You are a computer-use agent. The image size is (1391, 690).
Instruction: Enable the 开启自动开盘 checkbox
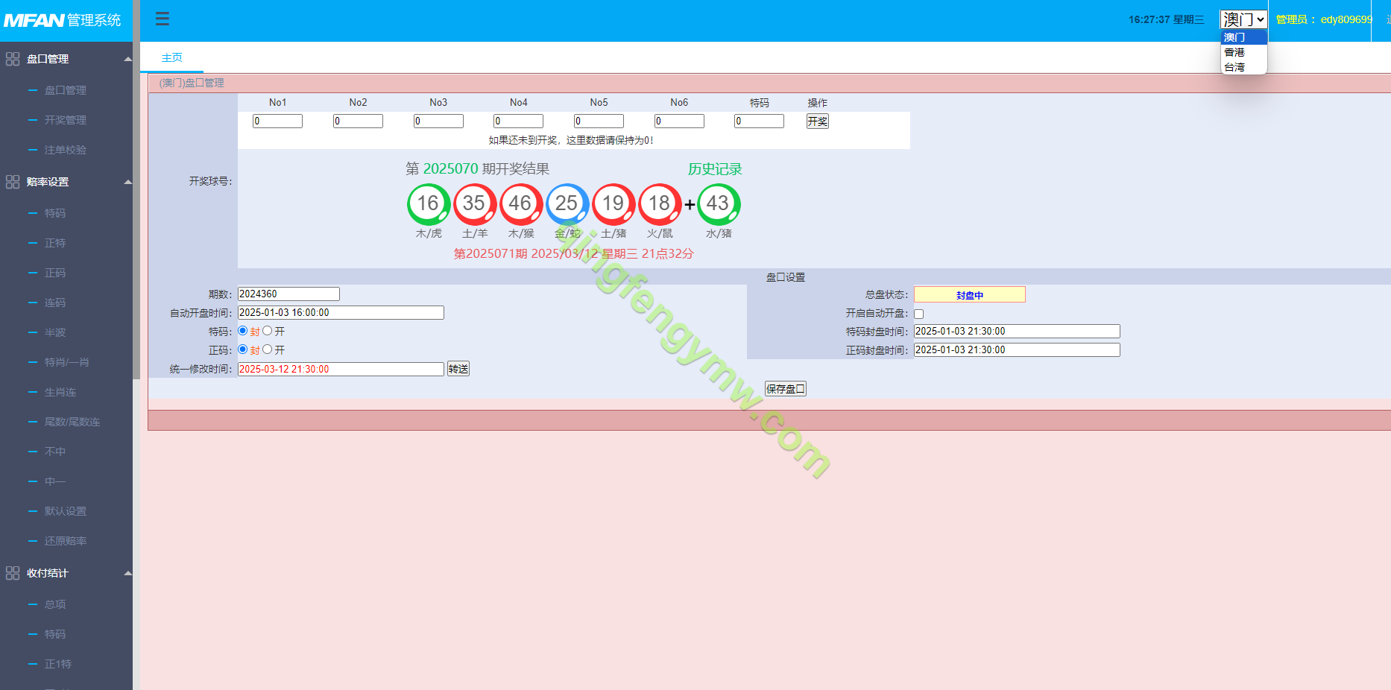pos(918,314)
